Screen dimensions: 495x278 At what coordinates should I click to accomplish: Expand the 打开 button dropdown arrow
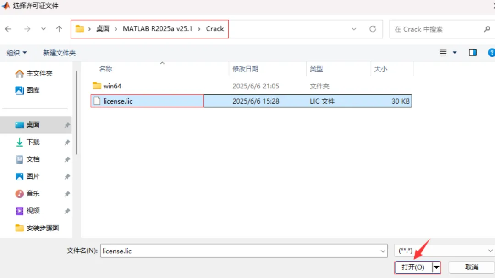coord(436,267)
